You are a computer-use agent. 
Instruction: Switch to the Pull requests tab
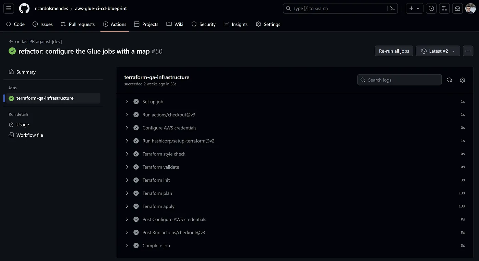click(78, 24)
